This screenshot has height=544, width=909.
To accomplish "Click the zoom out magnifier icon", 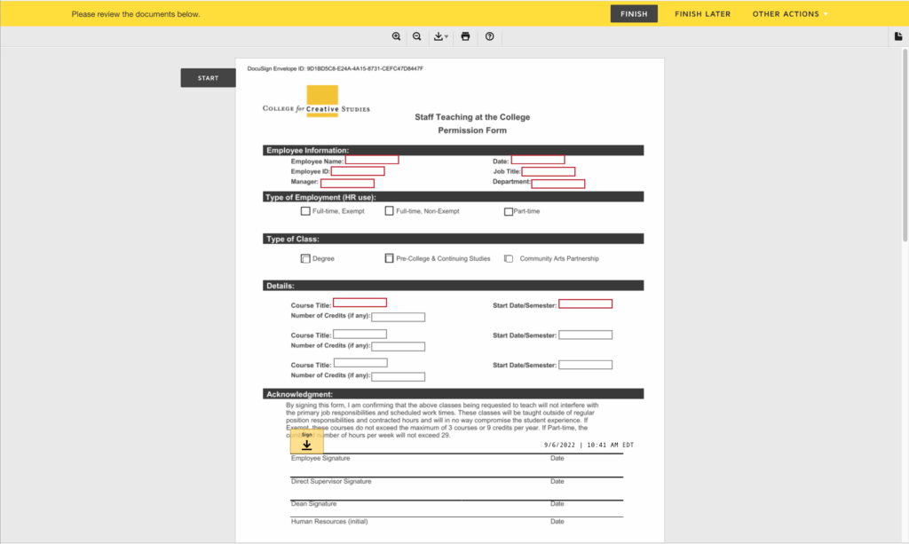I will tap(416, 36).
